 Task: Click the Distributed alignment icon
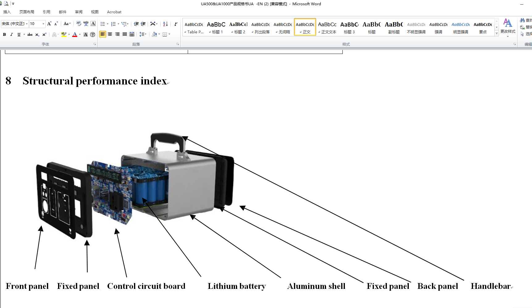pos(132,34)
